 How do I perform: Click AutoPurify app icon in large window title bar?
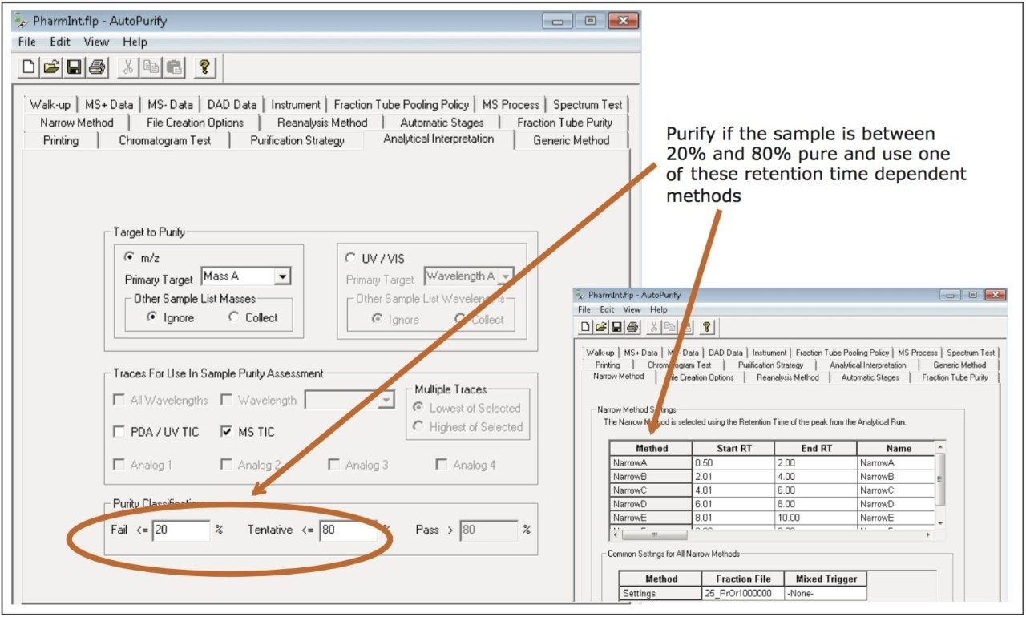tap(22, 21)
